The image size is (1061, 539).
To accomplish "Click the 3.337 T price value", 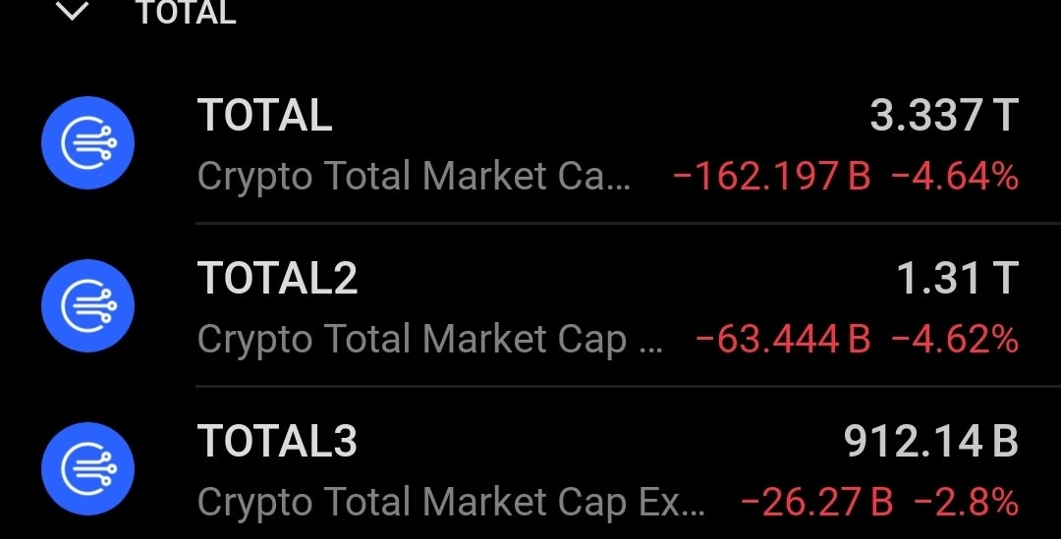I will coord(943,116).
